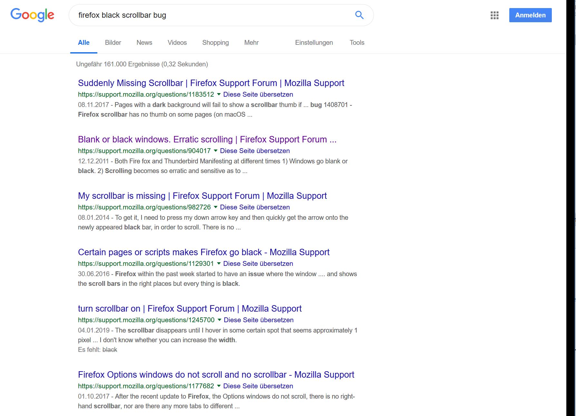Expand dropdown arrow next to questions/904017 URL
The height and width of the screenshot is (416, 576).
[216, 150]
